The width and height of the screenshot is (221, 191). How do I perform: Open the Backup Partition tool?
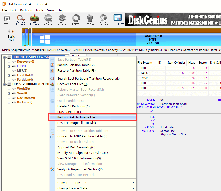[103, 20]
